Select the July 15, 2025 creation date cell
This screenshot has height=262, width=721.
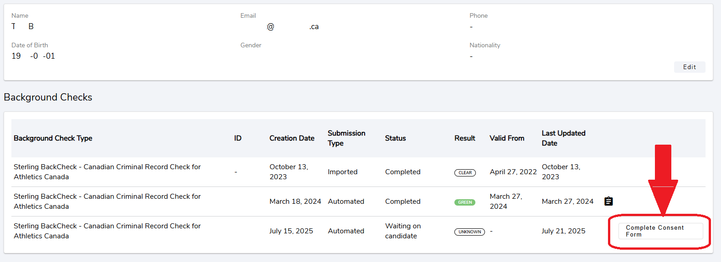pos(291,231)
